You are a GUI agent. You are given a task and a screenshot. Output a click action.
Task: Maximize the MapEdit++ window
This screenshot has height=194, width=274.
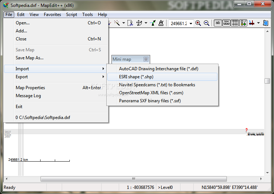click(x=249, y=4)
